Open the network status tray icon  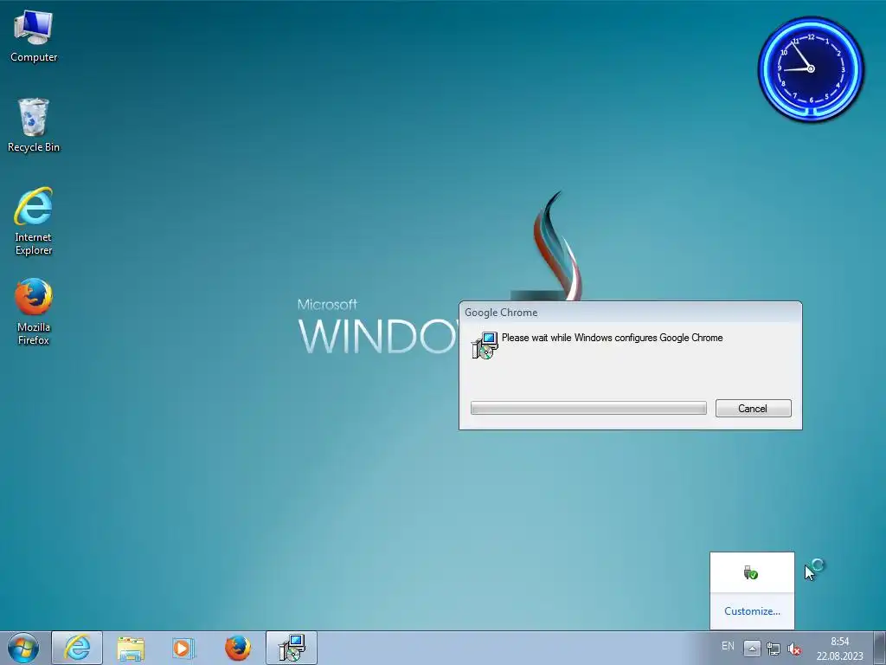(x=773, y=649)
